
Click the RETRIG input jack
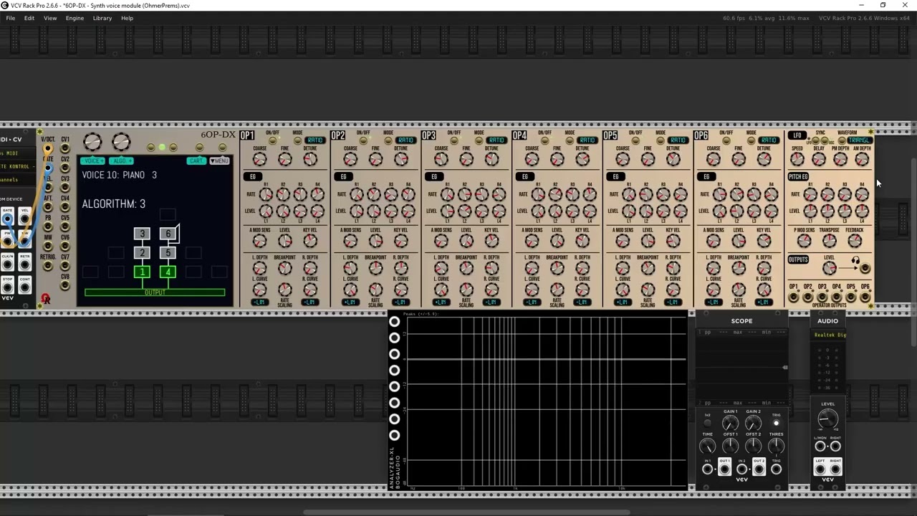48,266
